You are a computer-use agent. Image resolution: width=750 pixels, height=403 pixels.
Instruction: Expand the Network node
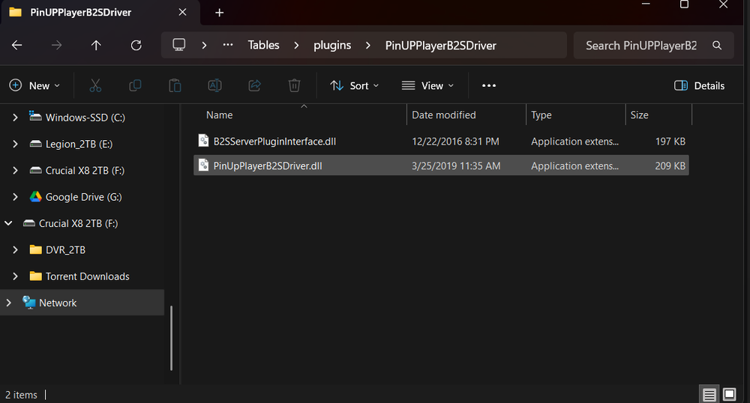tap(8, 303)
